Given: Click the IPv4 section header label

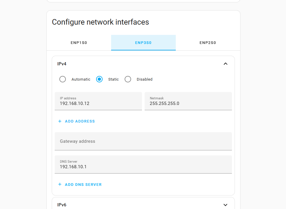Looking at the screenshot, I should [62, 64].
